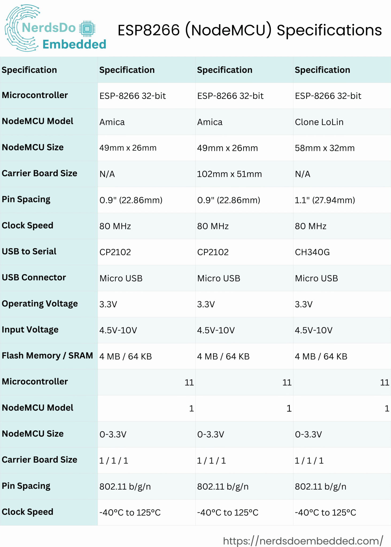Select the "CH340G" cell
The height and width of the screenshot is (547, 391).
(x=312, y=252)
